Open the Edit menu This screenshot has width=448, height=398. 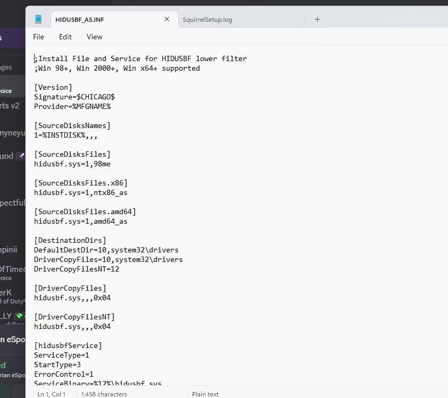click(65, 37)
